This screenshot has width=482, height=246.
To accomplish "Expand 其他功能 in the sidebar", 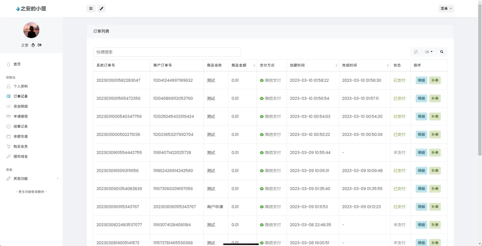I will click(32, 179).
